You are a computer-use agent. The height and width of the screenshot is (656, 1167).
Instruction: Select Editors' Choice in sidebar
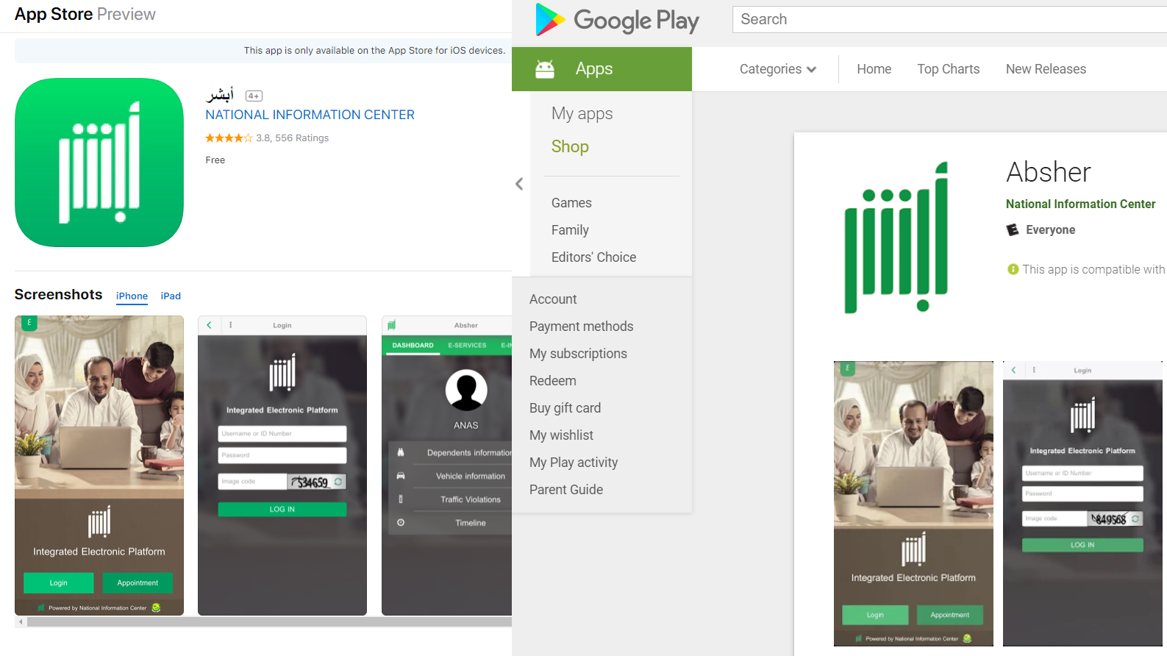(x=593, y=257)
